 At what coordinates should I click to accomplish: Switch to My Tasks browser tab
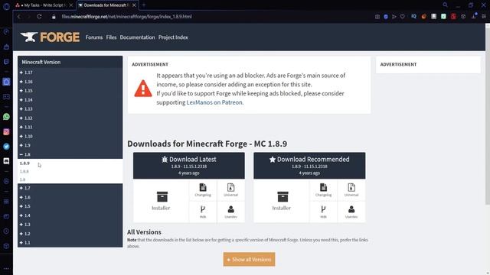[44, 5]
